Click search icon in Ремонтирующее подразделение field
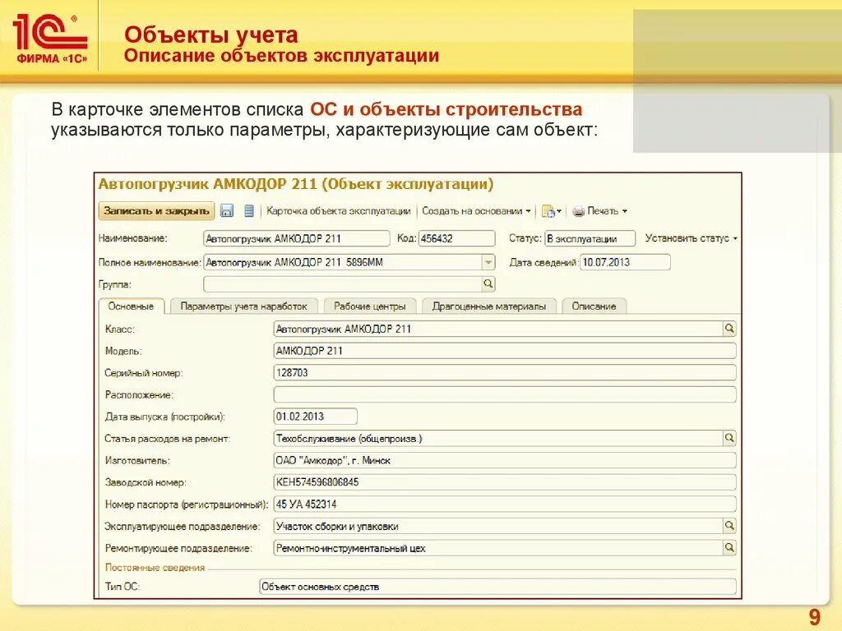The image size is (842, 631). tap(729, 548)
